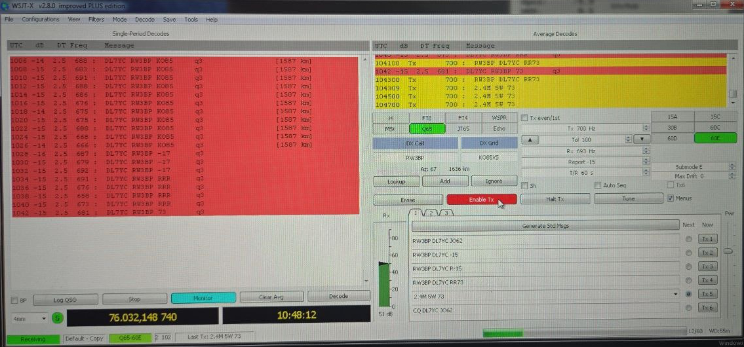Viewport: 744px width, 347px height.
Task: Open the View menu
Action: [x=73, y=20]
